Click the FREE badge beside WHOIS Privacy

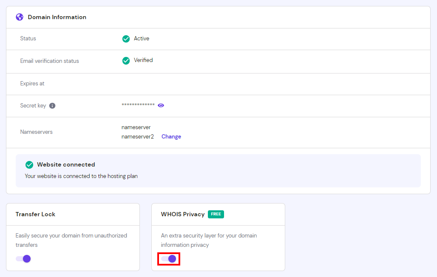click(x=216, y=214)
